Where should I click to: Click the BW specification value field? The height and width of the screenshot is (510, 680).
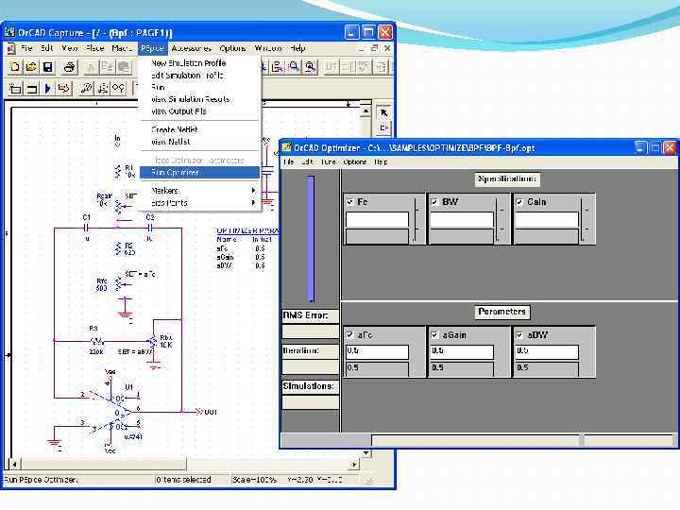462,219
